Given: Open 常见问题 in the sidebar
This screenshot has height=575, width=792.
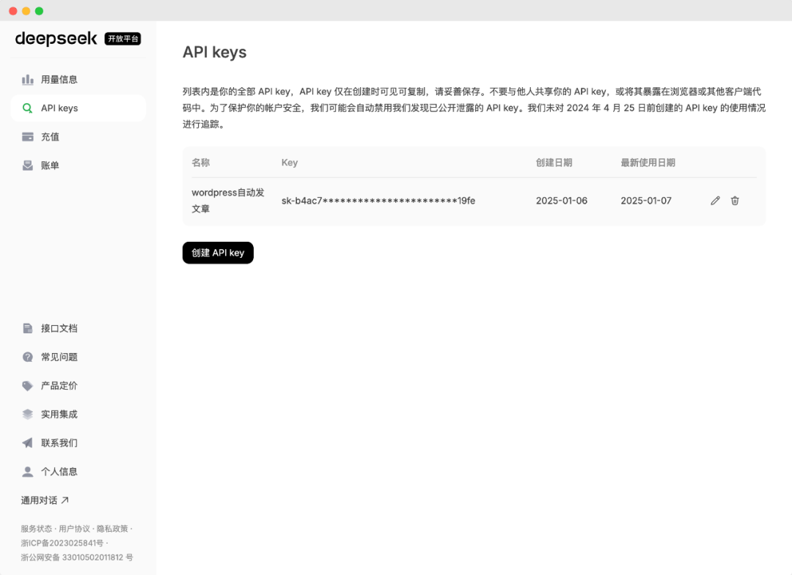Looking at the screenshot, I should 78,357.
